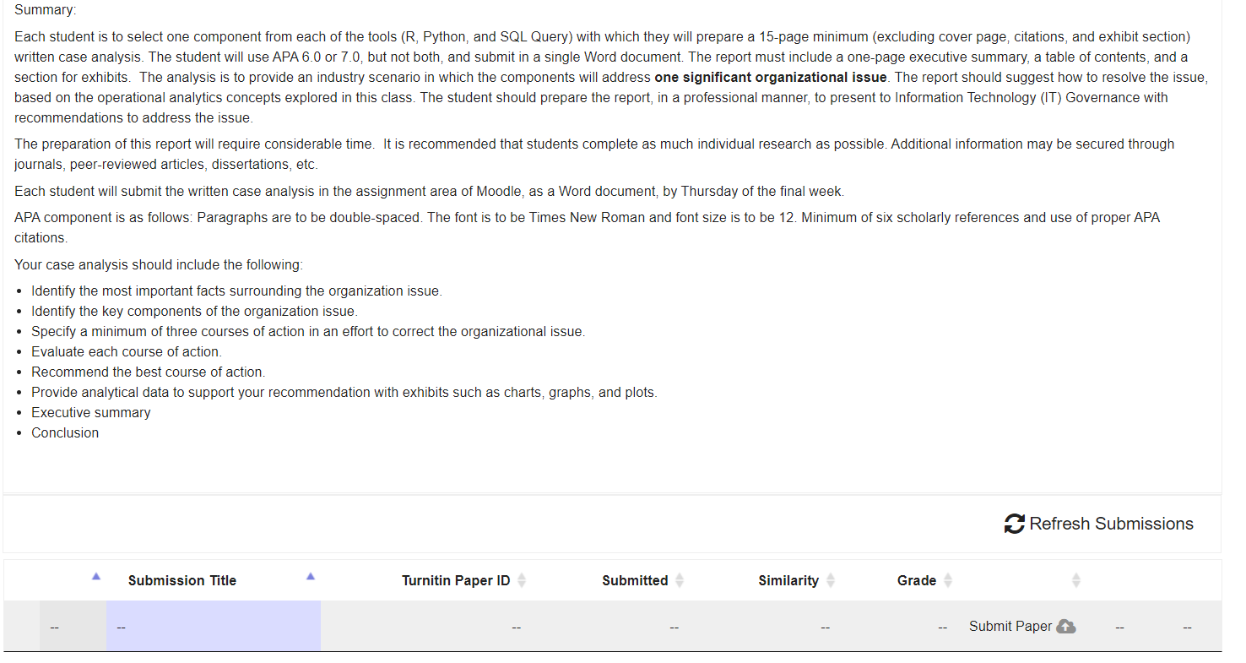1246x663 pixels.
Task: Sort the table by Submission Title header
Action: pyautogui.click(x=182, y=580)
